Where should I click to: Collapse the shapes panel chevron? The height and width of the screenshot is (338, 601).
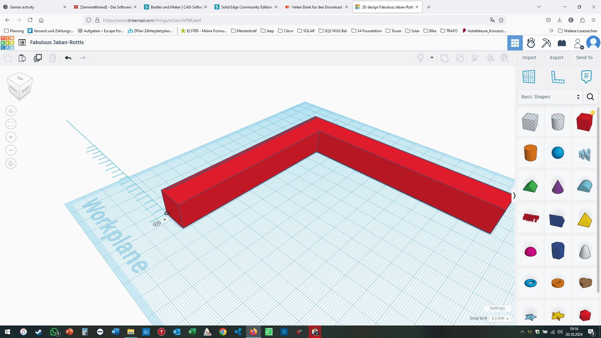click(514, 196)
